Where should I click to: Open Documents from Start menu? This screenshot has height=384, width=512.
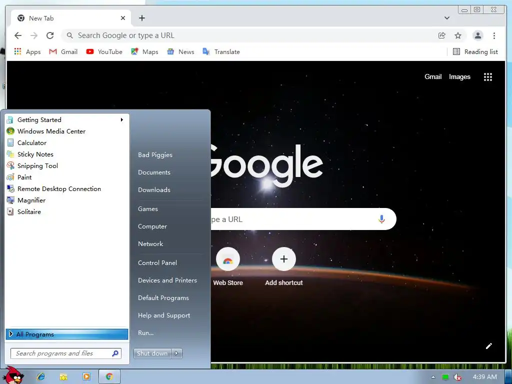click(154, 172)
